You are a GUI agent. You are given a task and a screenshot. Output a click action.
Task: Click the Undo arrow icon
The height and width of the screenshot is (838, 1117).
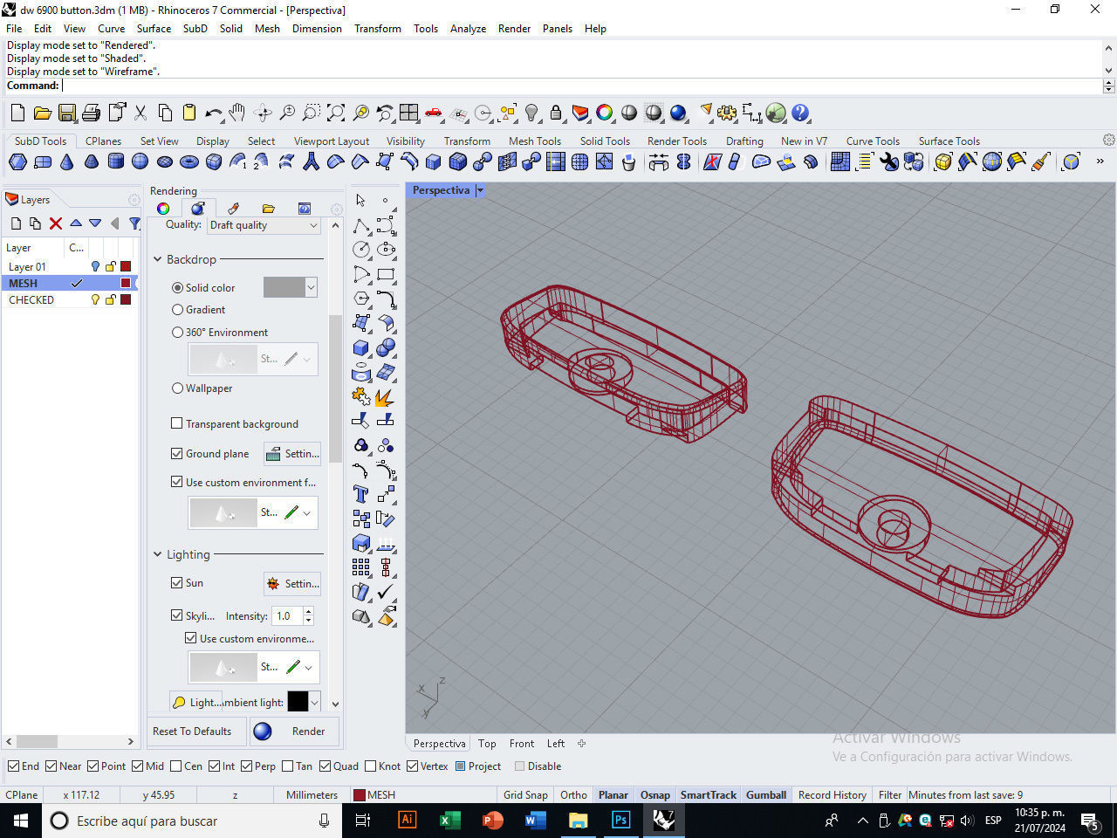214,113
